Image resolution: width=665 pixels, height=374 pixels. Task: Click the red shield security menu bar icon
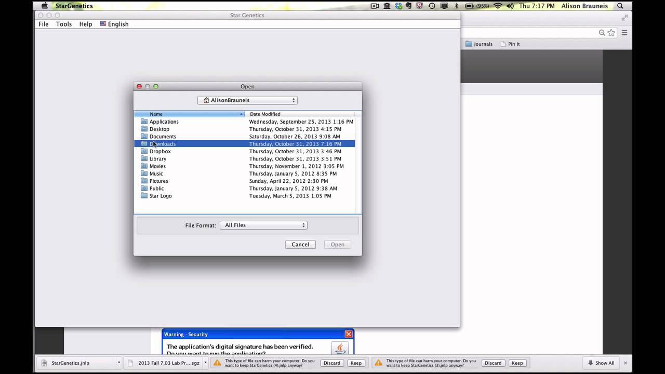(x=420, y=6)
